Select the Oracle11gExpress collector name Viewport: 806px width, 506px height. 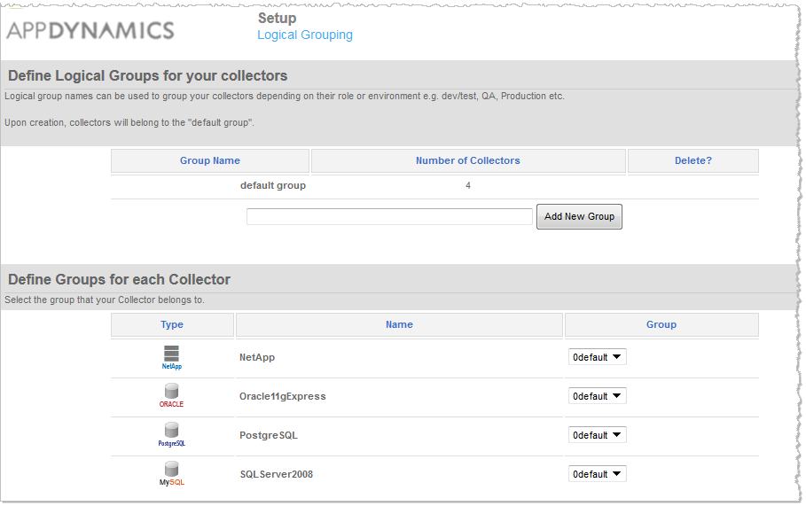pyautogui.click(x=282, y=397)
